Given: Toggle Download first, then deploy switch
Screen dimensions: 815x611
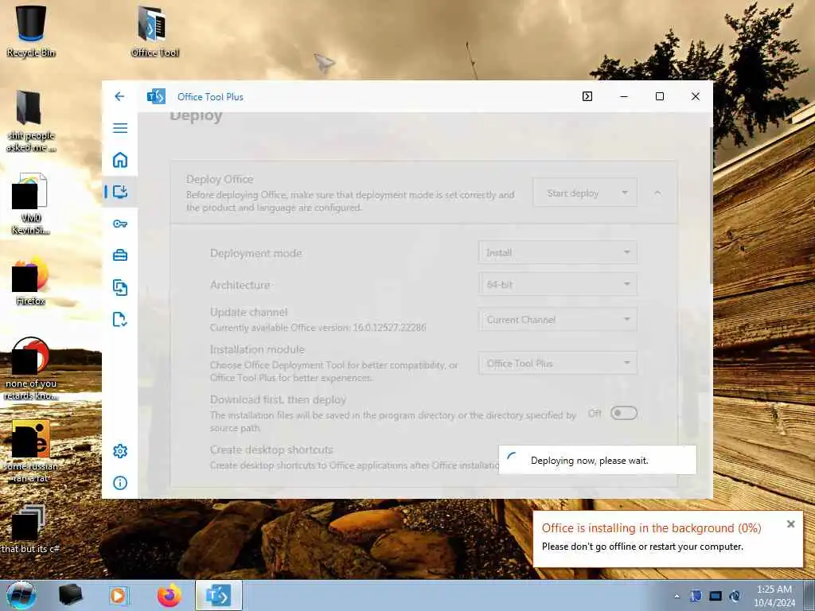Looking at the screenshot, I should click(x=624, y=413).
